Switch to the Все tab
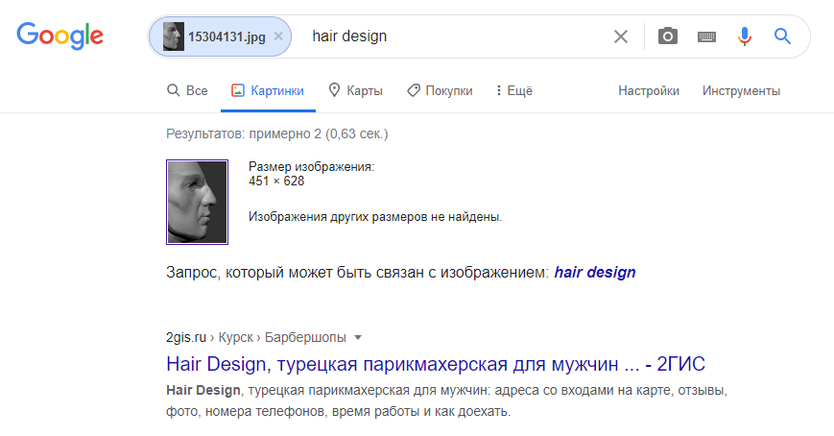Viewport: 834px width, 436px height. point(187,90)
